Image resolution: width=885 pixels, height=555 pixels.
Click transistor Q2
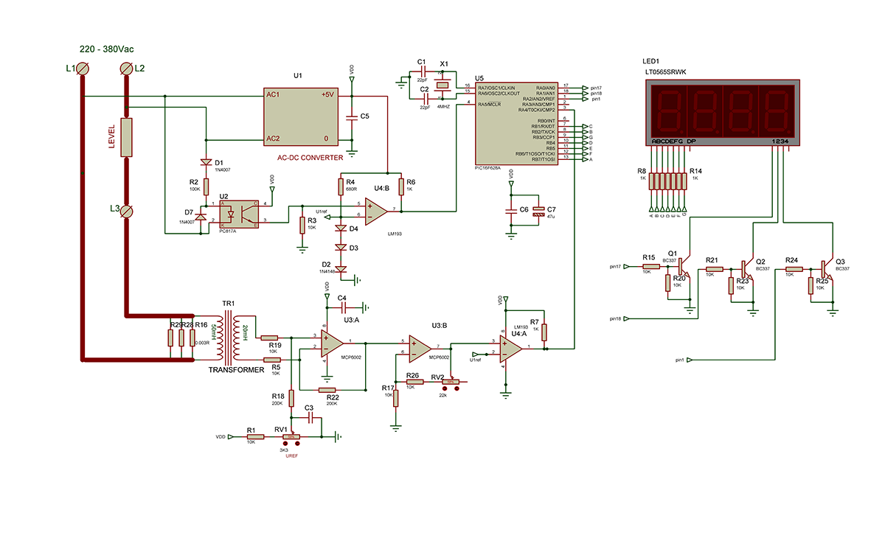747,268
